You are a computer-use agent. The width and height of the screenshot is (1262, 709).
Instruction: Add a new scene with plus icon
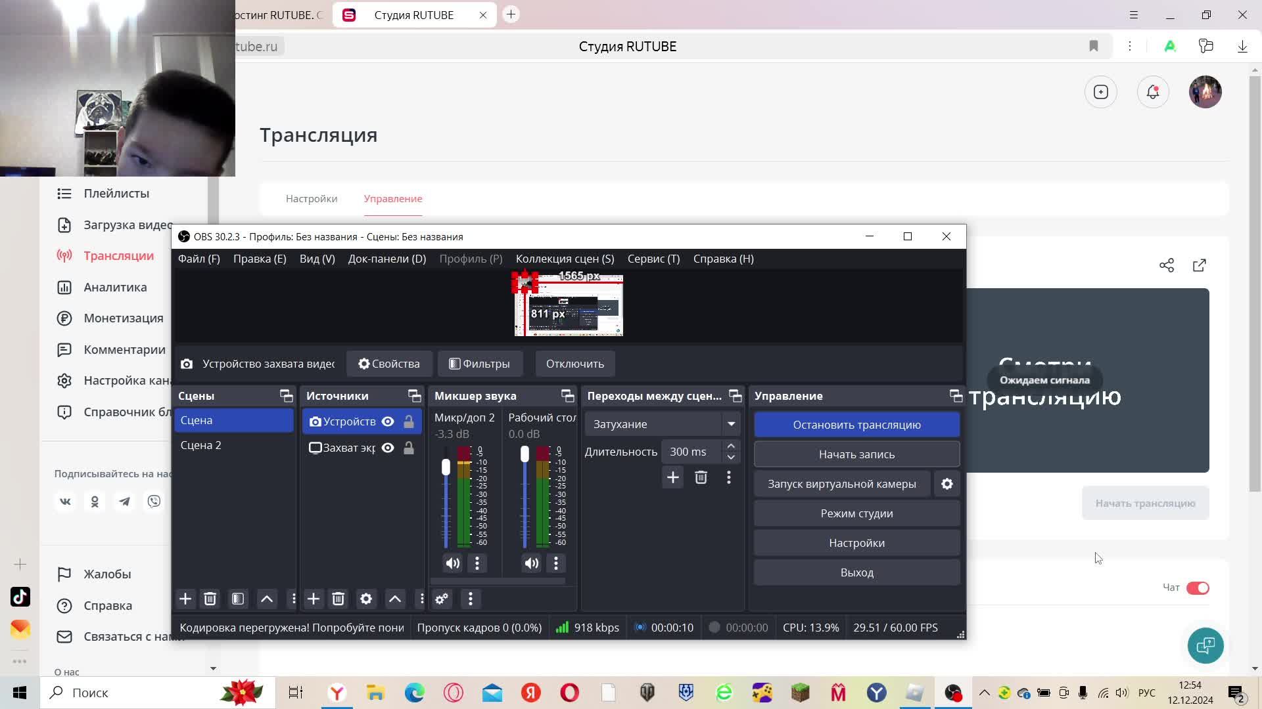[x=185, y=599]
